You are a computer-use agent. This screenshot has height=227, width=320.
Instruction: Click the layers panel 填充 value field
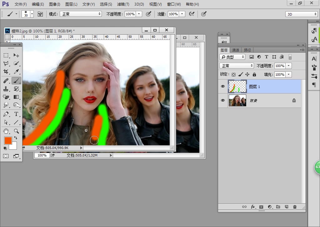280,75
